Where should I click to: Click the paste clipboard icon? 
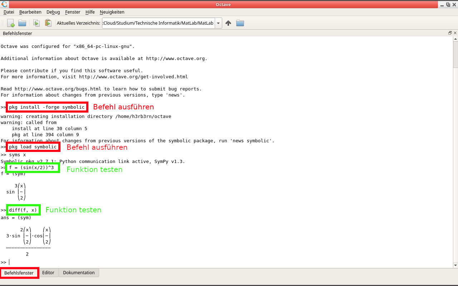48,23
